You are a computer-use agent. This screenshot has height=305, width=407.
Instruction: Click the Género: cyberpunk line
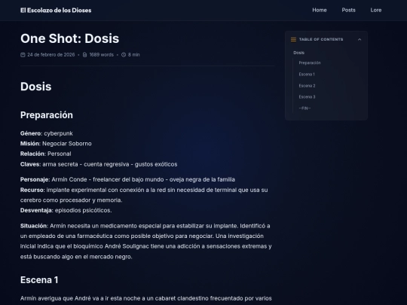pyautogui.click(x=47, y=133)
